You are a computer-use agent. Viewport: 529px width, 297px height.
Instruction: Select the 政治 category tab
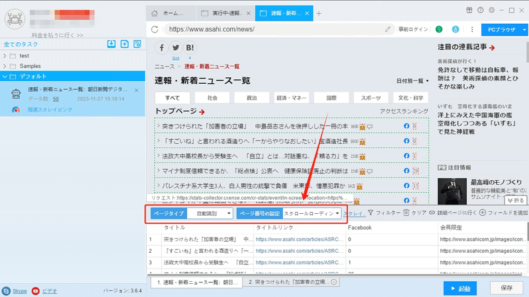pyautogui.click(x=252, y=98)
